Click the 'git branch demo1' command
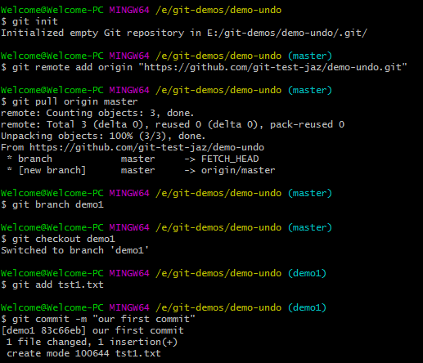The height and width of the screenshot is (363, 423). click(x=58, y=204)
